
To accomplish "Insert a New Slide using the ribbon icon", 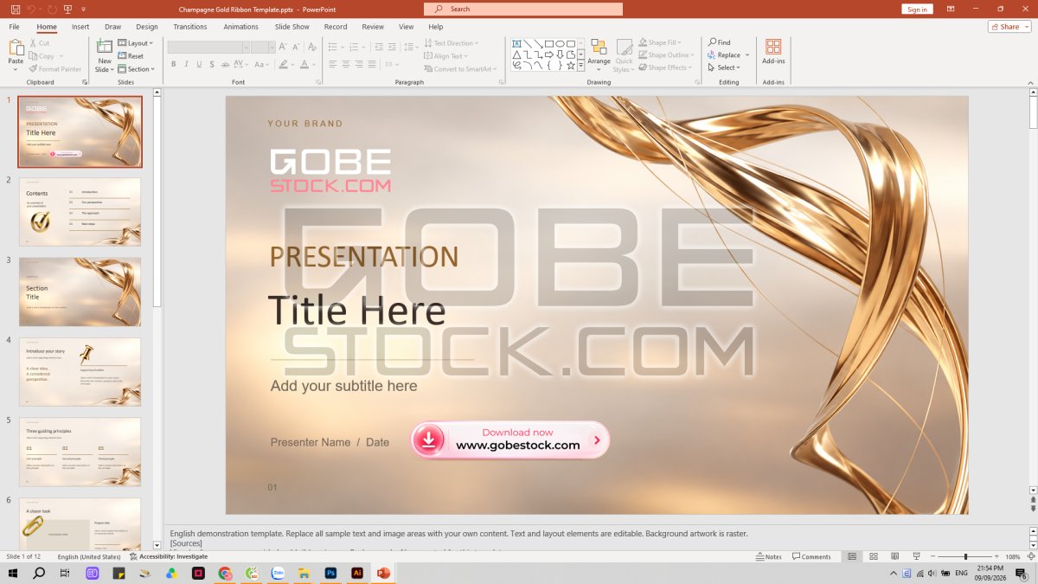I will click(x=104, y=48).
